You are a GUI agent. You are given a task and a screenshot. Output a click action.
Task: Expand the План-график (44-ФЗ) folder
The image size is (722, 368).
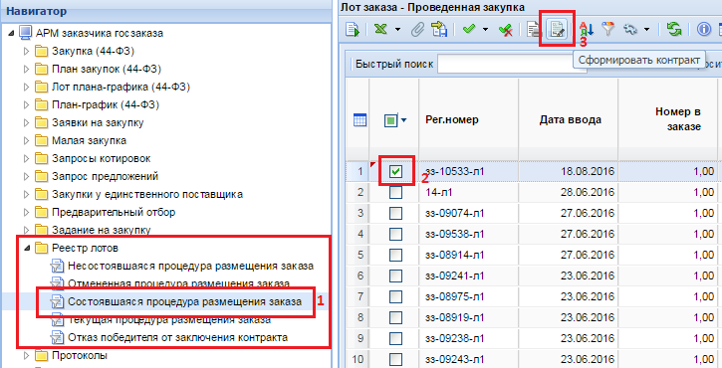[26, 104]
